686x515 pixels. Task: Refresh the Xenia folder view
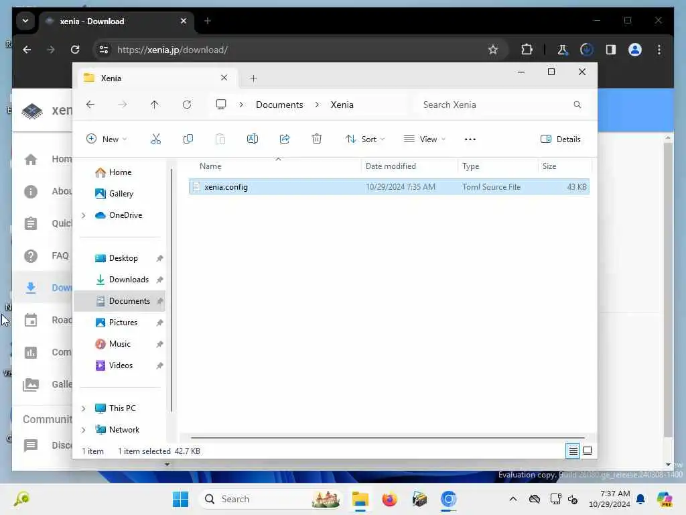[x=187, y=105]
